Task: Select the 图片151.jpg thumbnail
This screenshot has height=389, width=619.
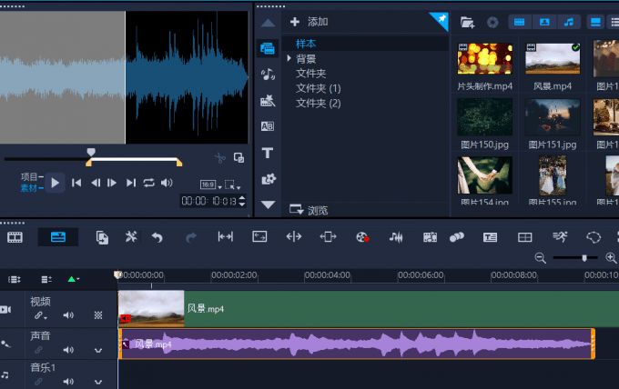Action: 553,117
